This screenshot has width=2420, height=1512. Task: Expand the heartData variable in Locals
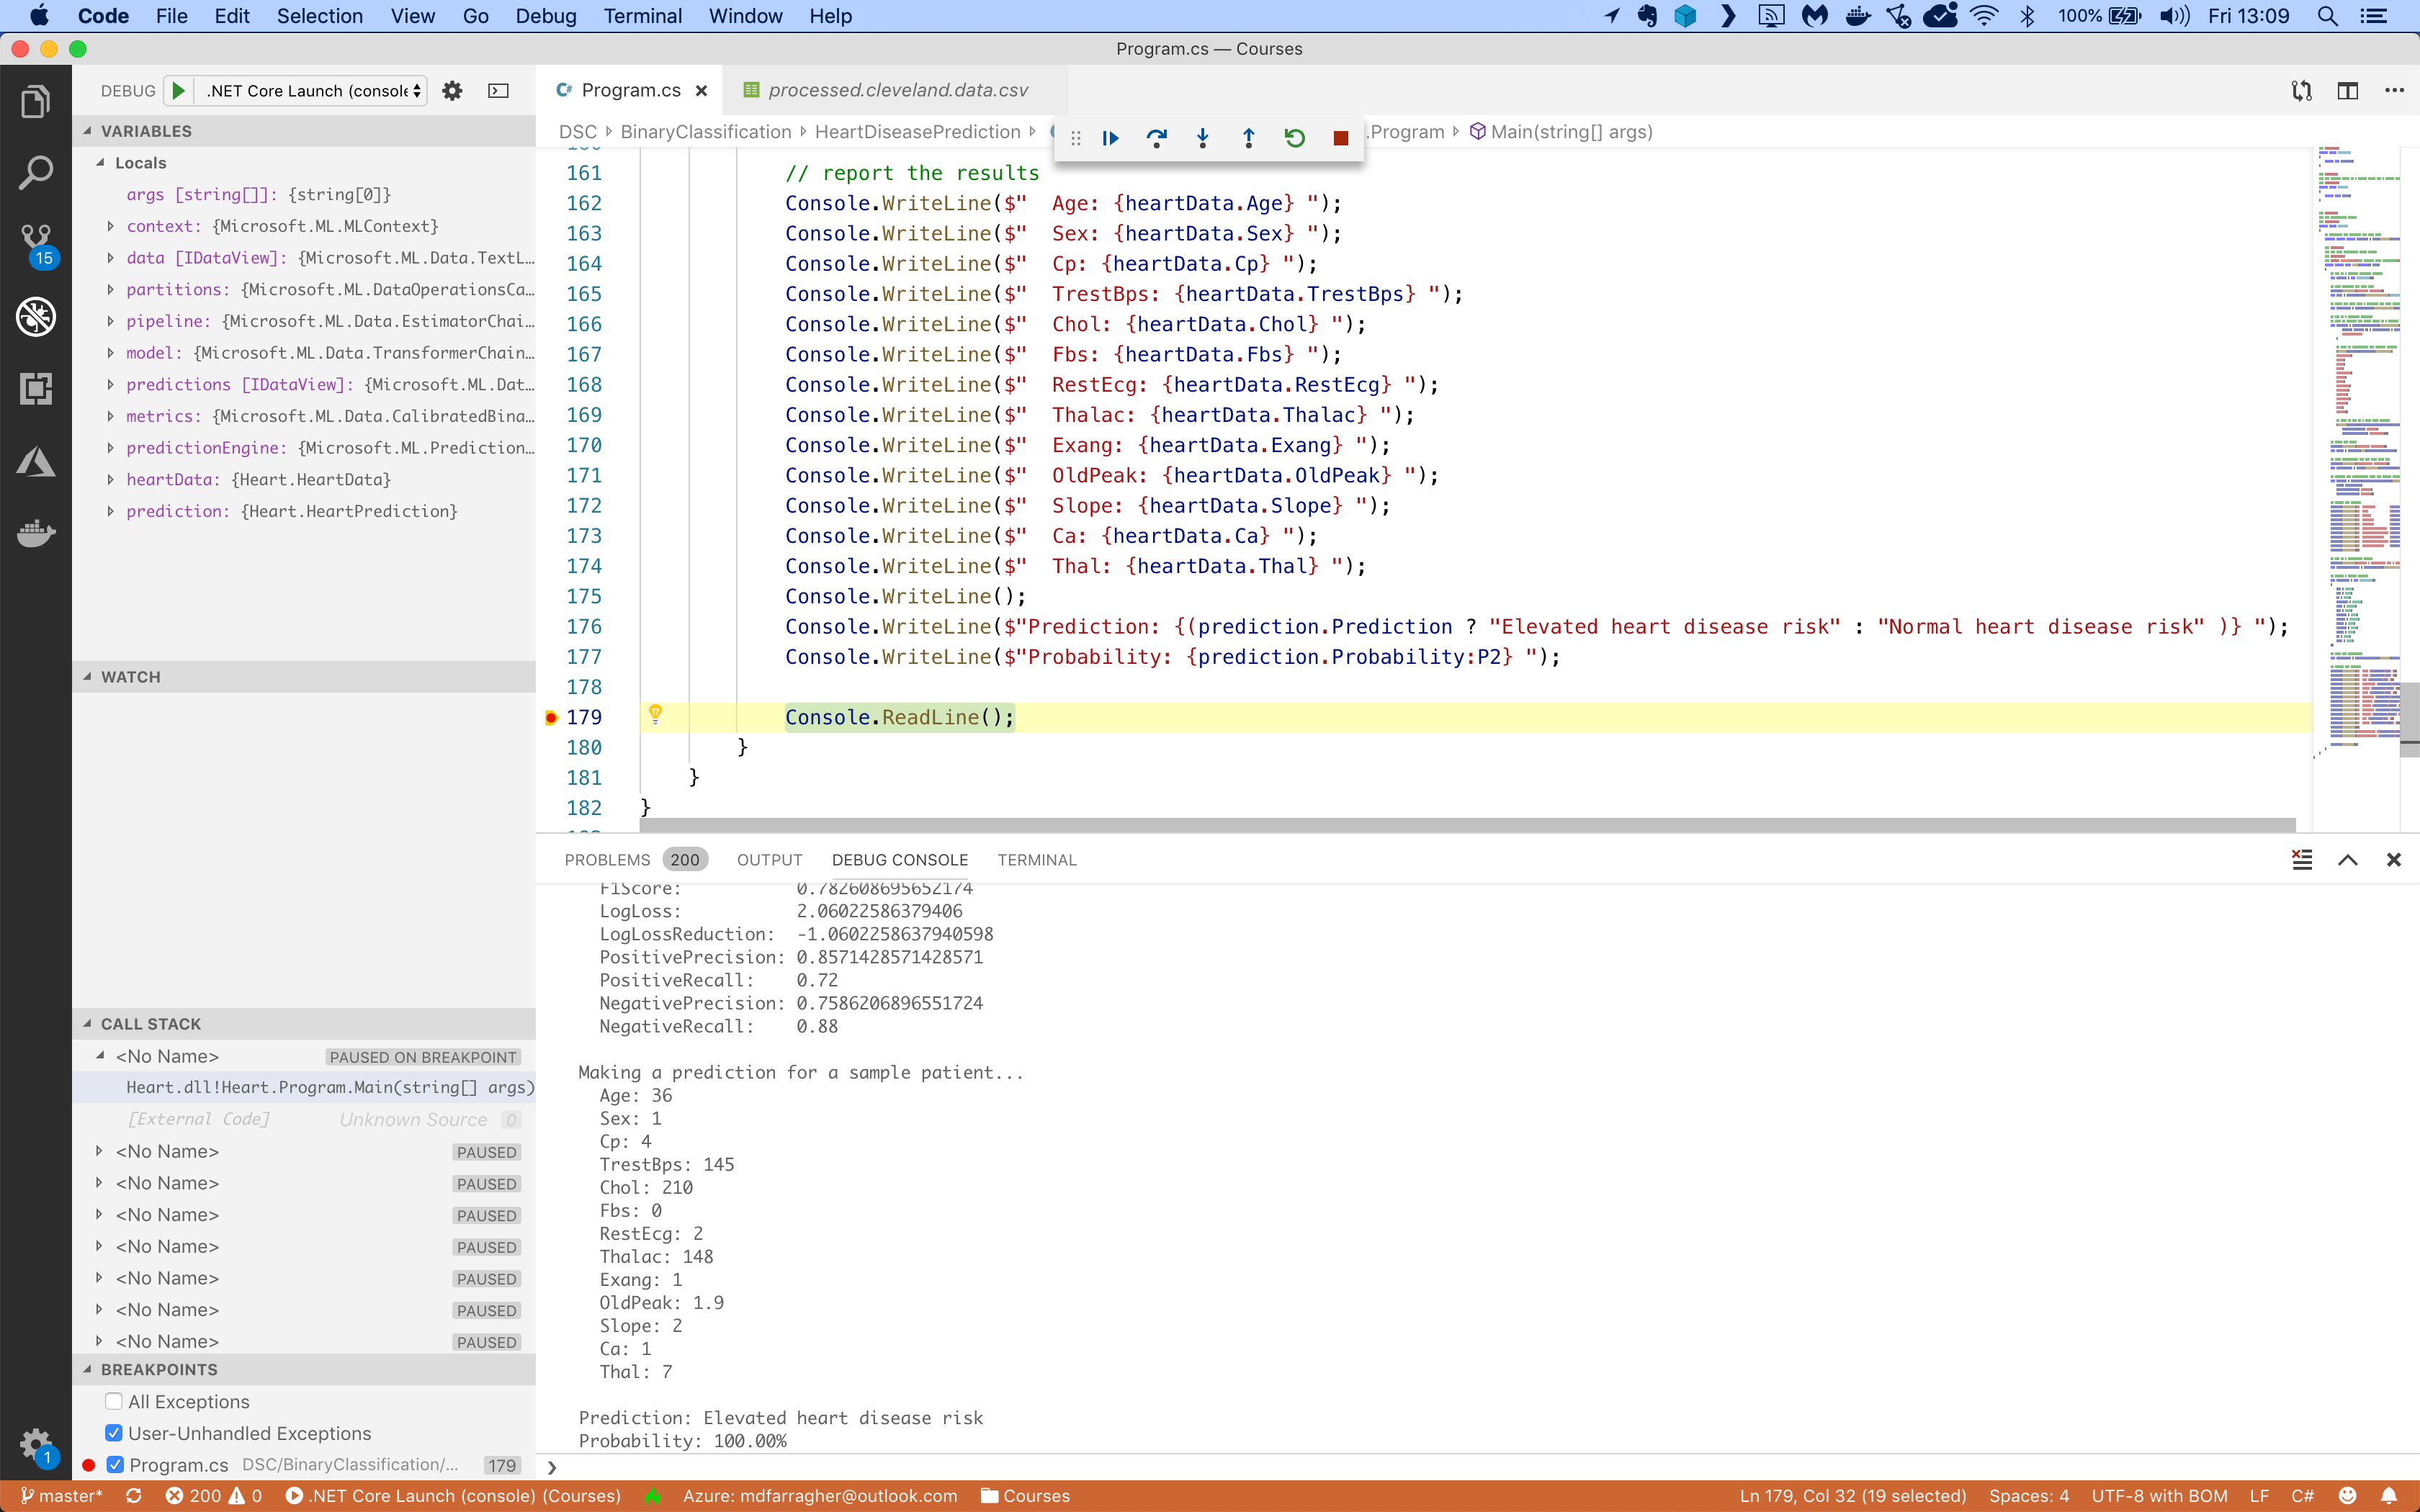(110, 479)
